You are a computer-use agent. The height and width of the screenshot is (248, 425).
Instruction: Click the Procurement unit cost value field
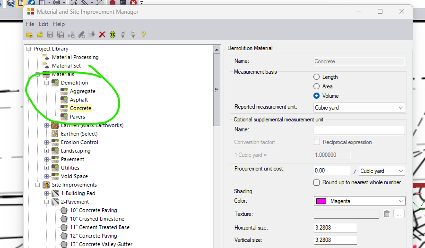pyautogui.click(x=332, y=171)
